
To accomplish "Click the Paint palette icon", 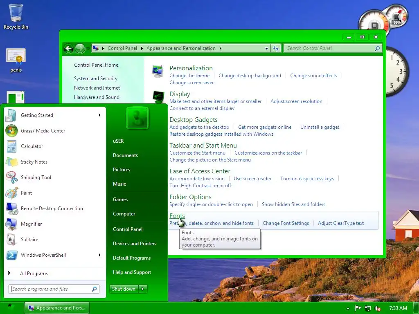I will click(12, 193).
